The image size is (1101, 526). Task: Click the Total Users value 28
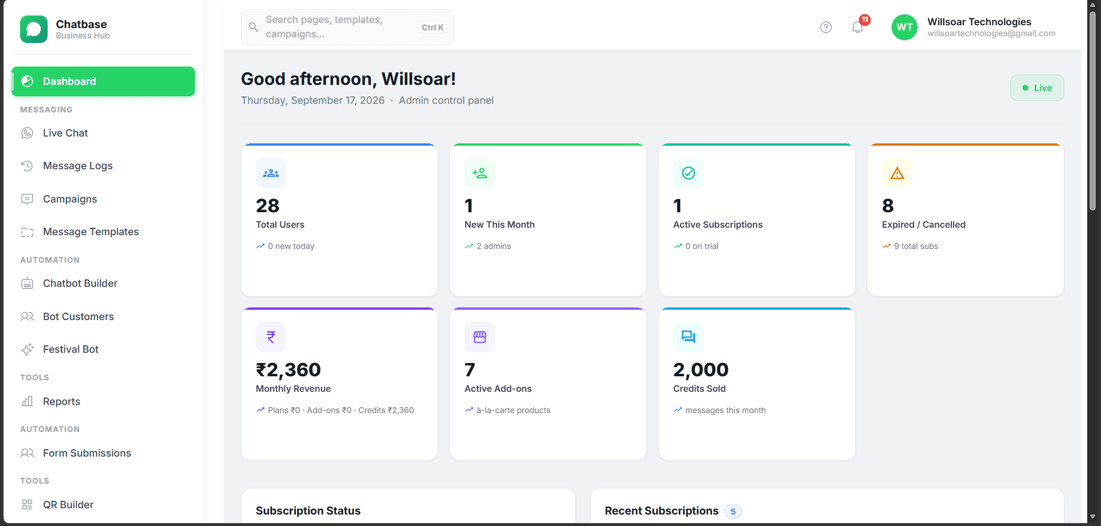click(x=268, y=205)
